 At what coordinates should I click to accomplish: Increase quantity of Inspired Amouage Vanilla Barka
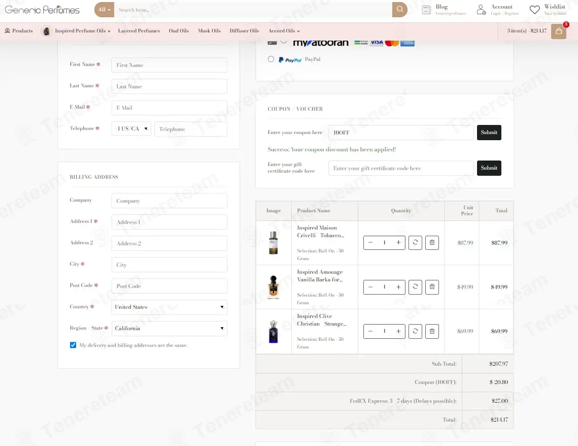pyautogui.click(x=398, y=287)
